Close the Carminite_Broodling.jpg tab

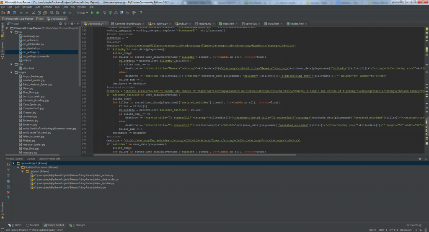143,24
